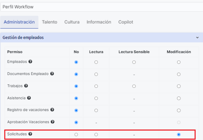Collapse the Gestión de empleados section chevron
This screenshot has width=203, height=140.
[x=197, y=38]
